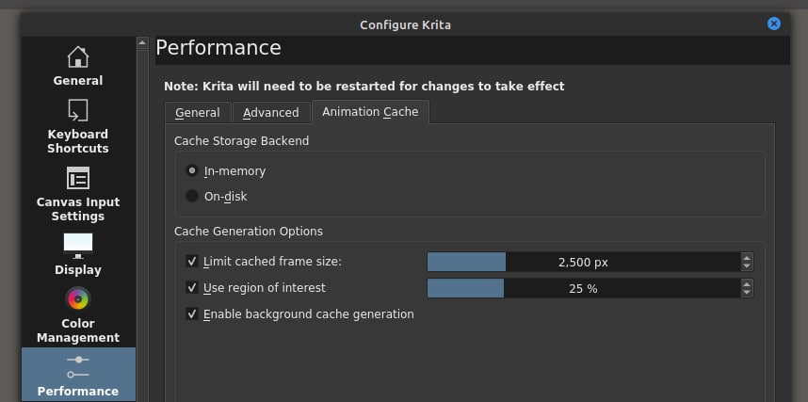Click the Configure Krita title text

click(x=405, y=24)
